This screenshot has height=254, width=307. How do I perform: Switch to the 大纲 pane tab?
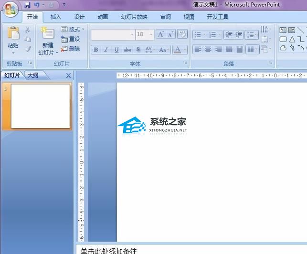point(33,75)
